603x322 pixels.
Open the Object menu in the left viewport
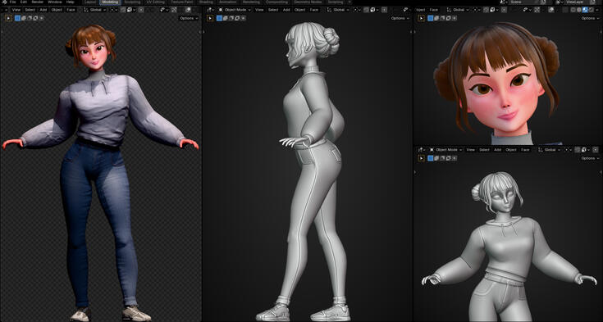[x=57, y=10]
